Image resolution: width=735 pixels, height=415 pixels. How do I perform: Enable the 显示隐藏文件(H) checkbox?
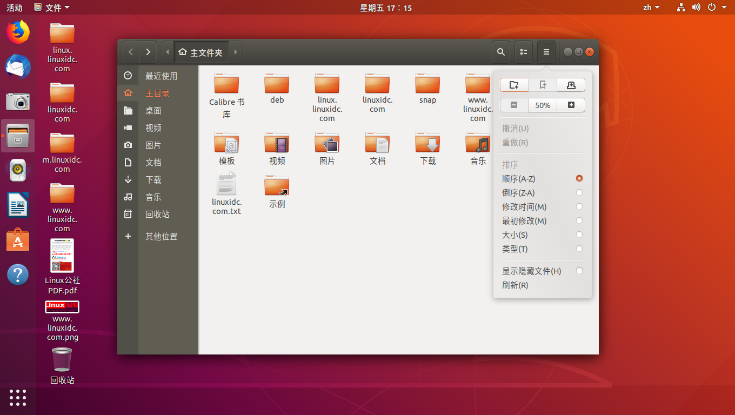tap(579, 271)
